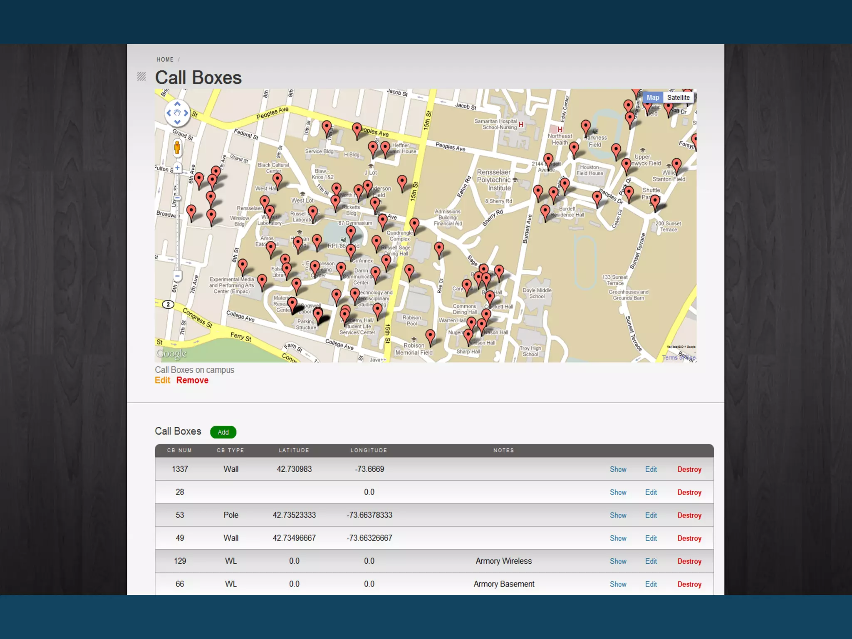
Task: Switch map to Map view
Action: coord(652,97)
